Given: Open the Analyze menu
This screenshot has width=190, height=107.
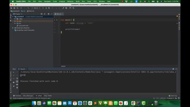Looking at the screenshot, I should click(x=62, y=1).
